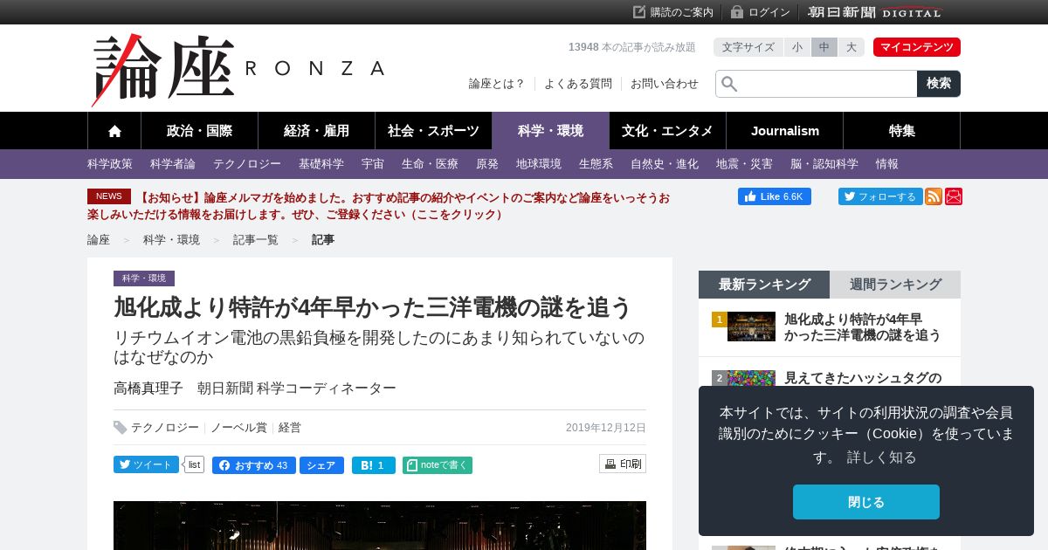Viewport: 1048px width, 550px height.
Task: Click the search magnifier icon in search box
Action: pos(729,84)
